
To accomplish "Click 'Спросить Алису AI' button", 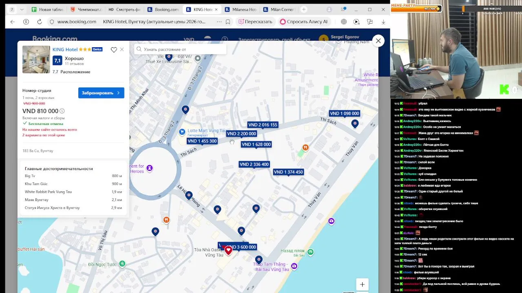I will [x=304, y=22].
